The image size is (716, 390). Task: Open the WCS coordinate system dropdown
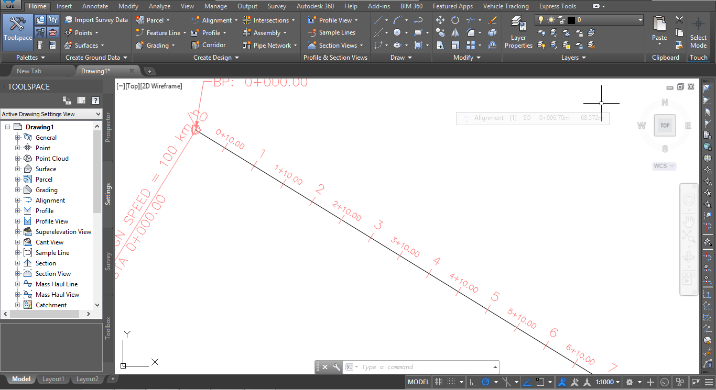click(664, 166)
